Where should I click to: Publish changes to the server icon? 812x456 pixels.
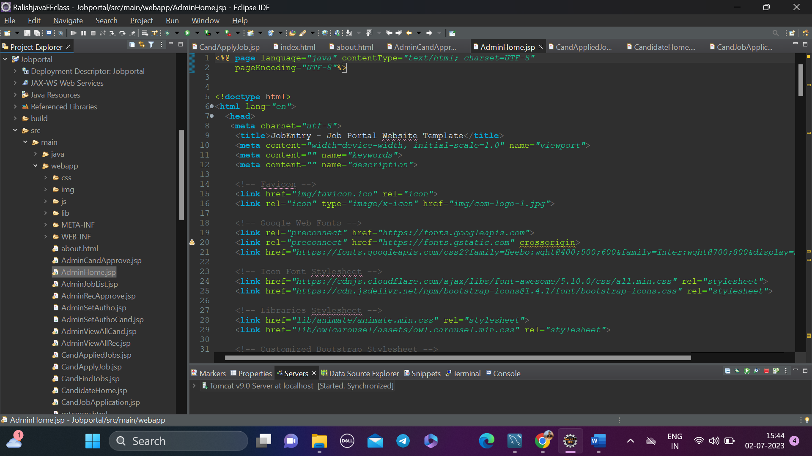click(776, 372)
